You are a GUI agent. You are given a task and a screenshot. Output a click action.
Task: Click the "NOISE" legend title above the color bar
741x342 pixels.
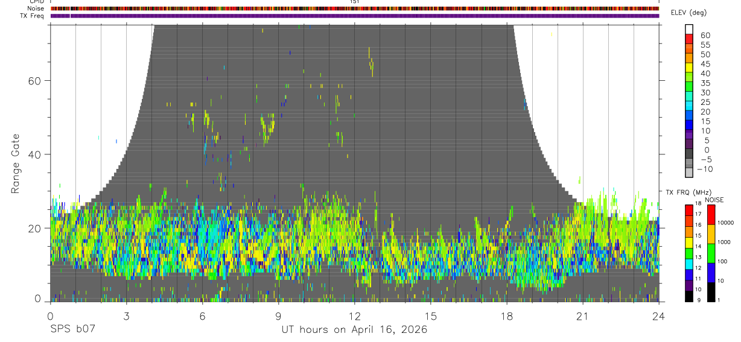[715, 200]
